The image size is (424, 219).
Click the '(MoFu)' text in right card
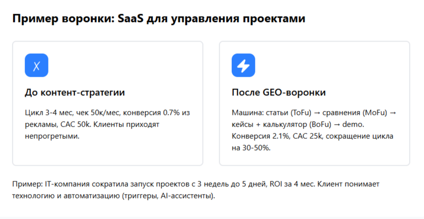pos(375,112)
